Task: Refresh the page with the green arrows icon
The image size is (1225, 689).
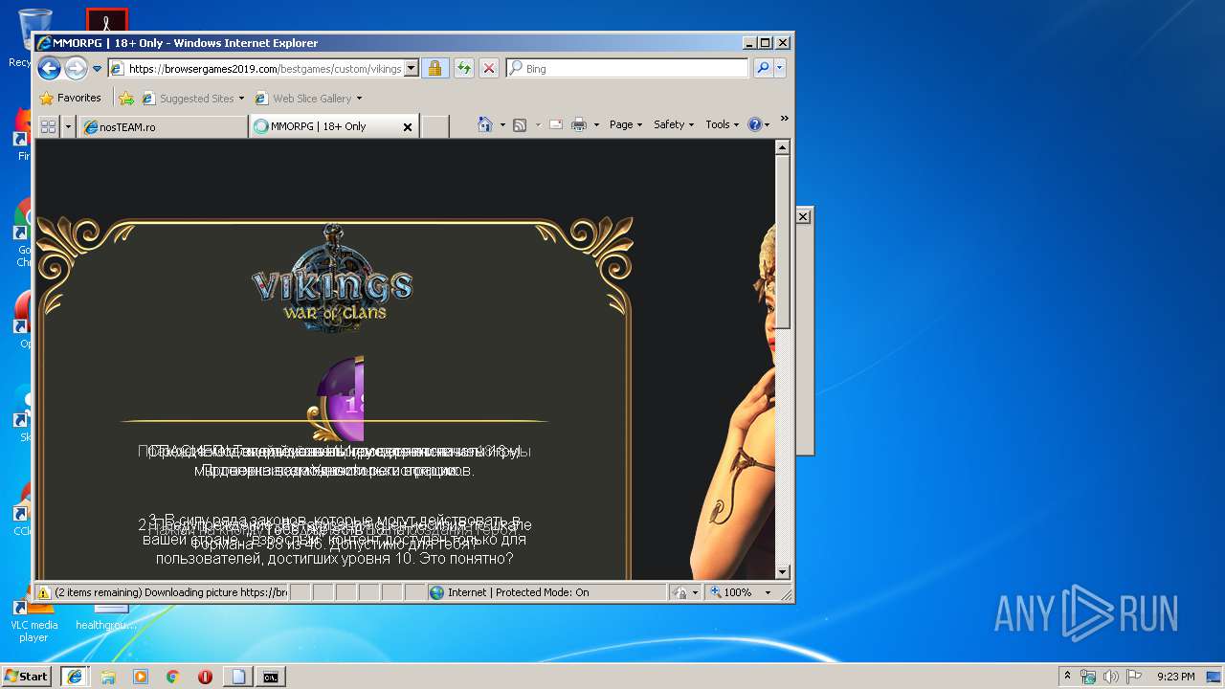Action: 463,69
